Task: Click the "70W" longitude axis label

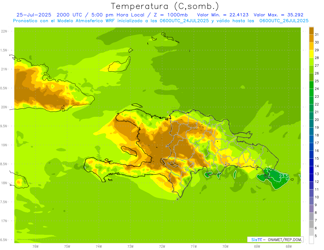Action: [x=225, y=246]
